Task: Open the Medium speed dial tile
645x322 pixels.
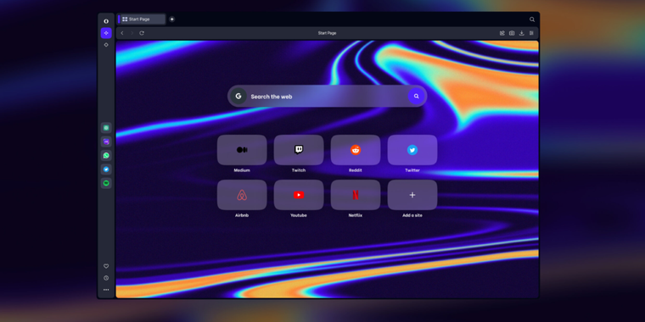Action: click(x=242, y=150)
